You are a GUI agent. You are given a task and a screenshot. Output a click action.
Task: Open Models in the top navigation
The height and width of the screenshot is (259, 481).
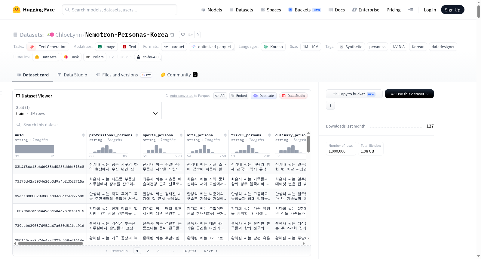tap(212, 10)
